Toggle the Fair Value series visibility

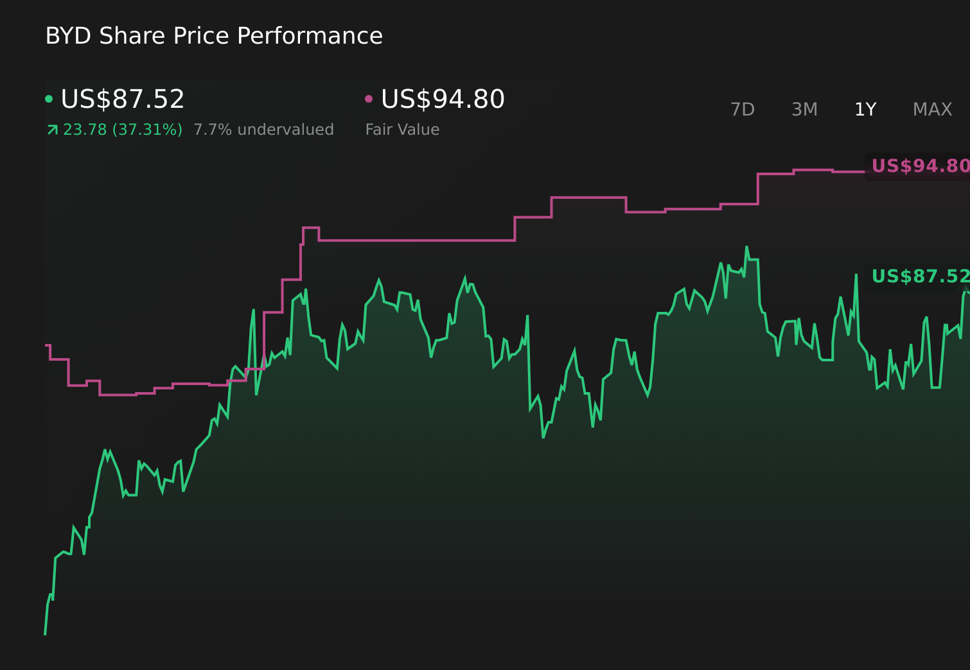369,98
